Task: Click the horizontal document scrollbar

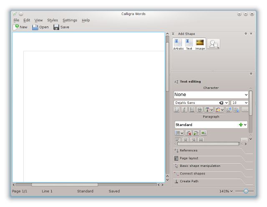Action: pyautogui.click(x=86, y=185)
